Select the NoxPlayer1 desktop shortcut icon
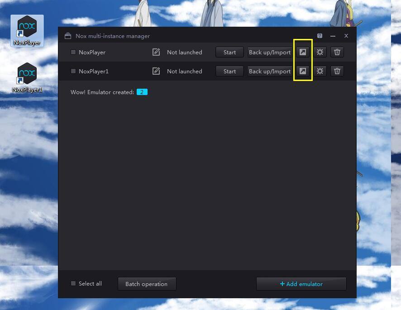The image size is (401, 310). point(27,77)
